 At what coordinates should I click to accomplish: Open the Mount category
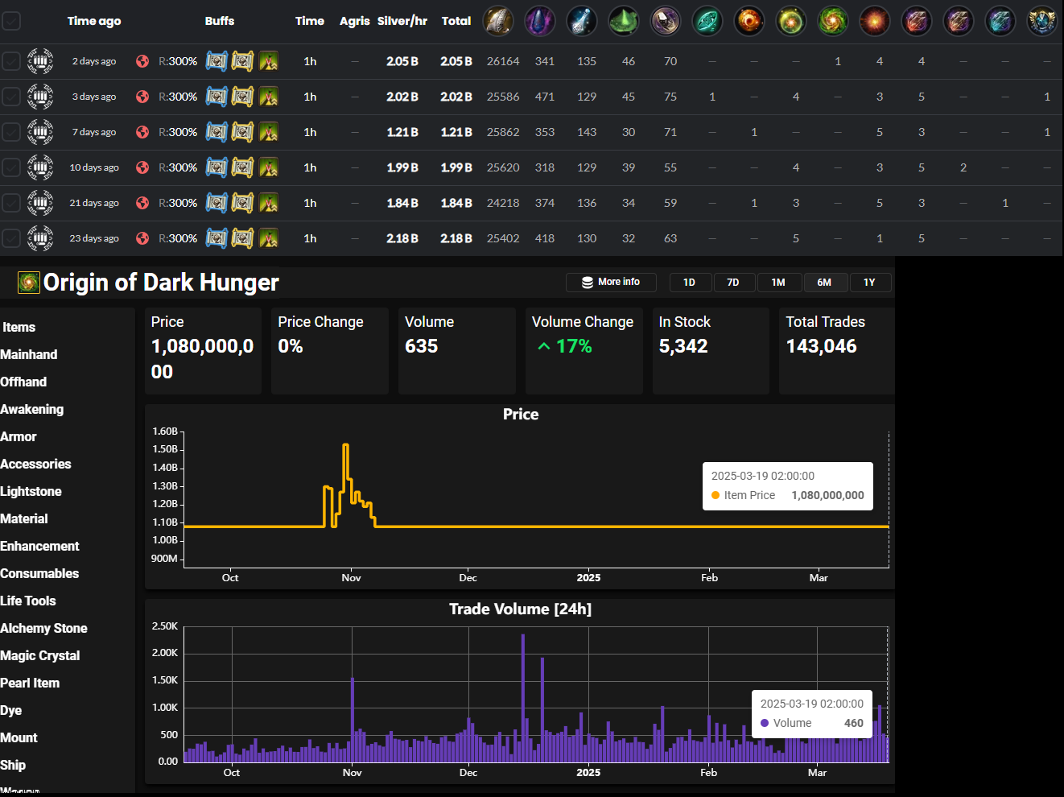[19, 738]
